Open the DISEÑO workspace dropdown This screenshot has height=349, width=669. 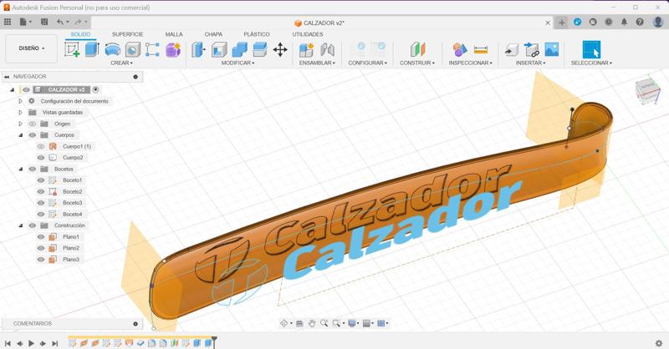point(32,48)
